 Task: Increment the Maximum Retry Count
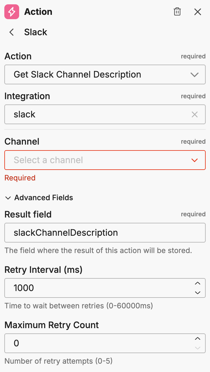[198, 339]
